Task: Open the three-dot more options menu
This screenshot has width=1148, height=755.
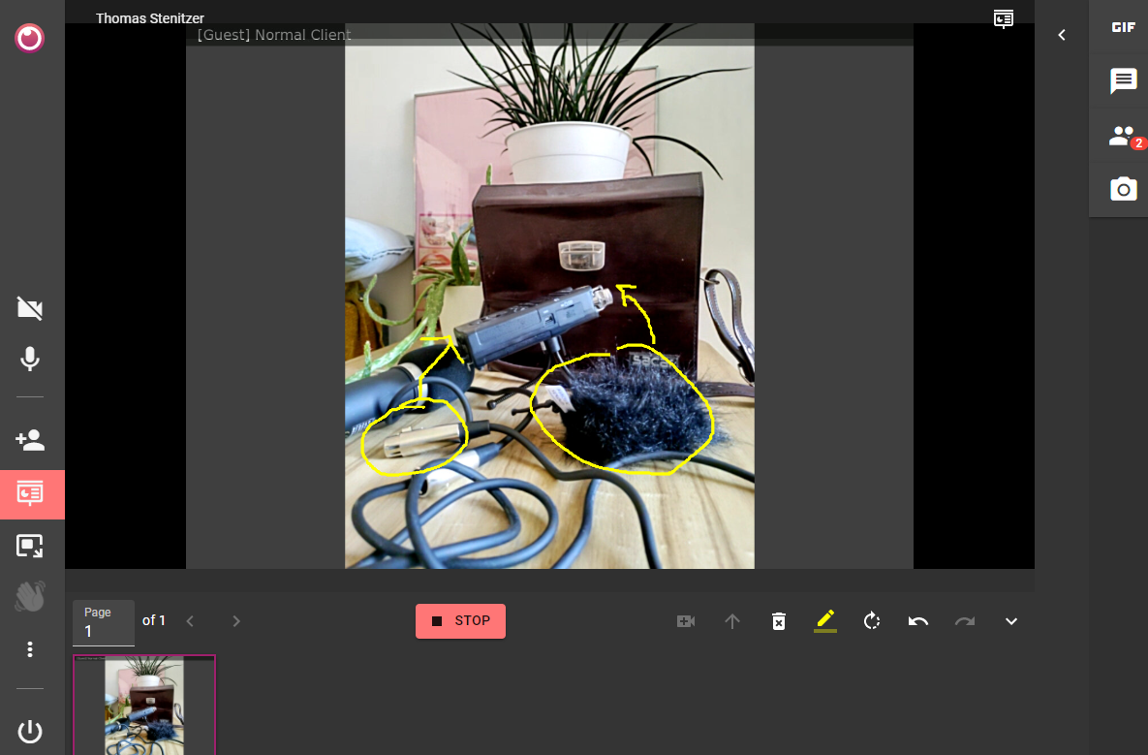Action: pos(30,649)
